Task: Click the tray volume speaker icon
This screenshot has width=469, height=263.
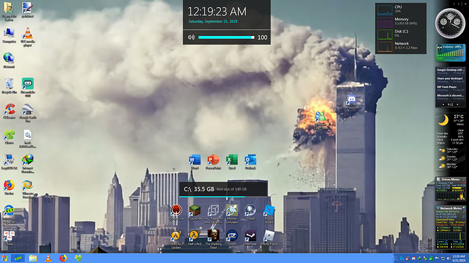Action: click(448, 258)
